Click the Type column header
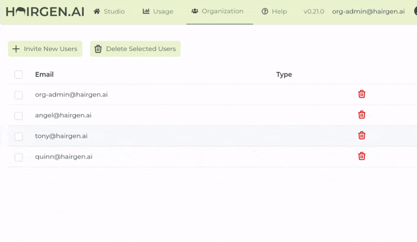The height and width of the screenshot is (242, 417). (x=284, y=74)
